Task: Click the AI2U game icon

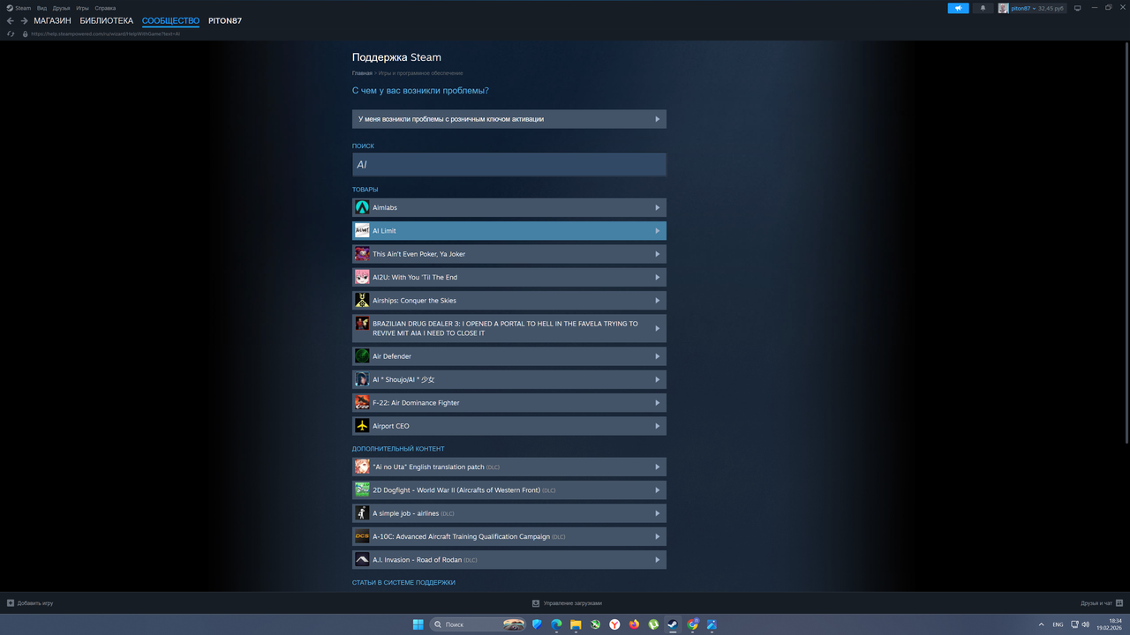Action: pyautogui.click(x=362, y=277)
